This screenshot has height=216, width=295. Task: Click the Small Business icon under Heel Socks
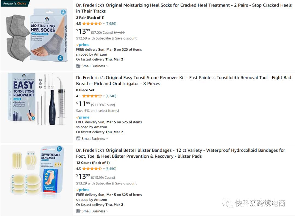click(x=78, y=66)
